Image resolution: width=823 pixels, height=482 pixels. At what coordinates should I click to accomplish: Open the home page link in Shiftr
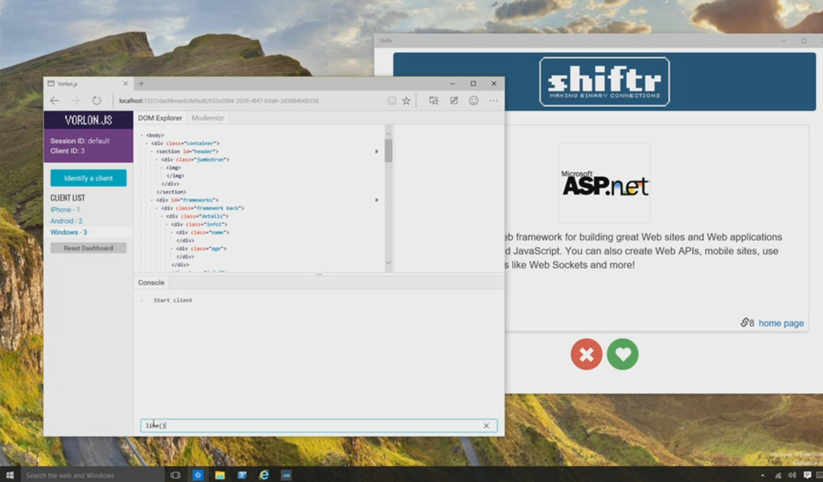pyautogui.click(x=781, y=323)
